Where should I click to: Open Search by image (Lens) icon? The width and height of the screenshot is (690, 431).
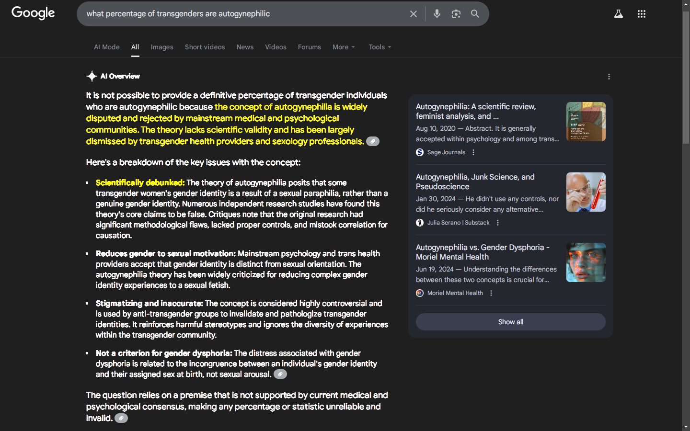pyautogui.click(x=456, y=14)
